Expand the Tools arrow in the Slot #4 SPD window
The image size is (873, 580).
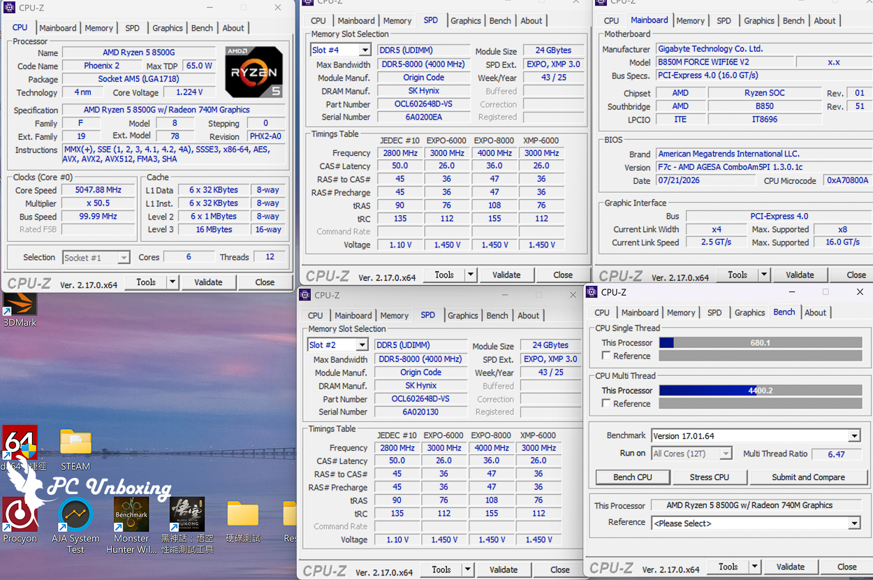[471, 275]
